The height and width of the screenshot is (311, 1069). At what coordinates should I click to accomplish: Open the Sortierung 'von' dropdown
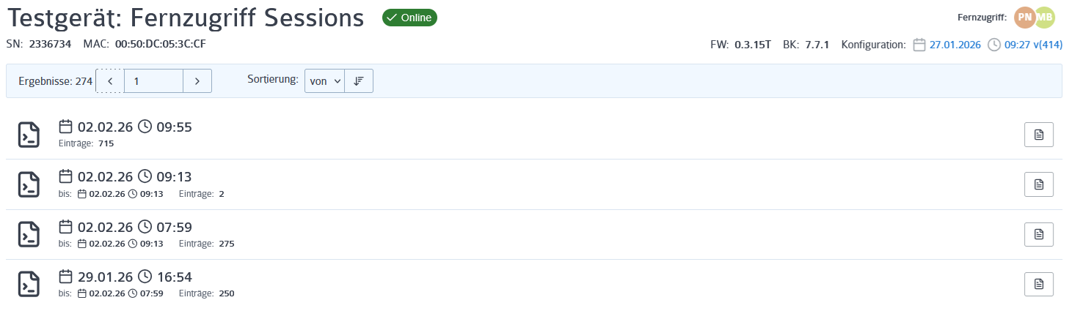[324, 81]
